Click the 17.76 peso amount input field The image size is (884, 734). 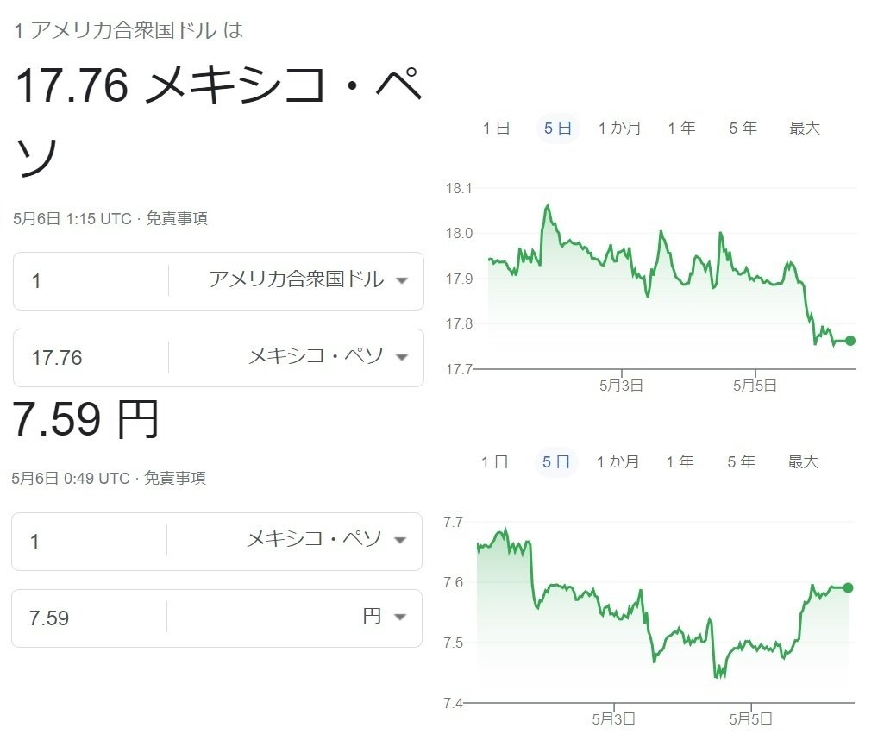(x=91, y=357)
